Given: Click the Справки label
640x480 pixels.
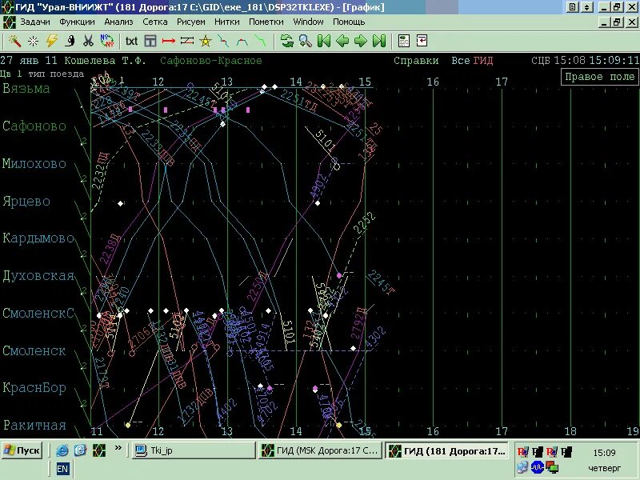Looking at the screenshot, I should pyautogui.click(x=416, y=61).
